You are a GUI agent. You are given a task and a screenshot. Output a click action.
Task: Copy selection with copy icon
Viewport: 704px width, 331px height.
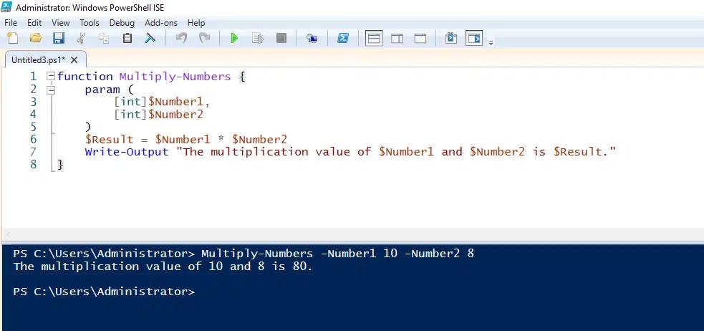pyautogui.click(x=104, y=38)
